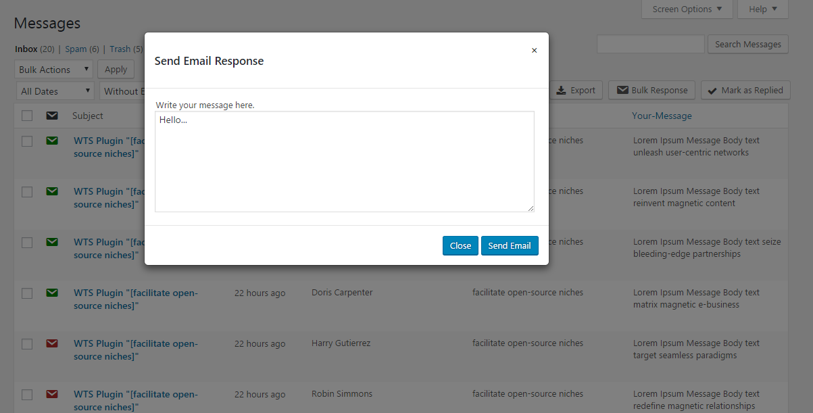Expand the Help tab
Screen dimensions: 813x413
click(762, 9)
